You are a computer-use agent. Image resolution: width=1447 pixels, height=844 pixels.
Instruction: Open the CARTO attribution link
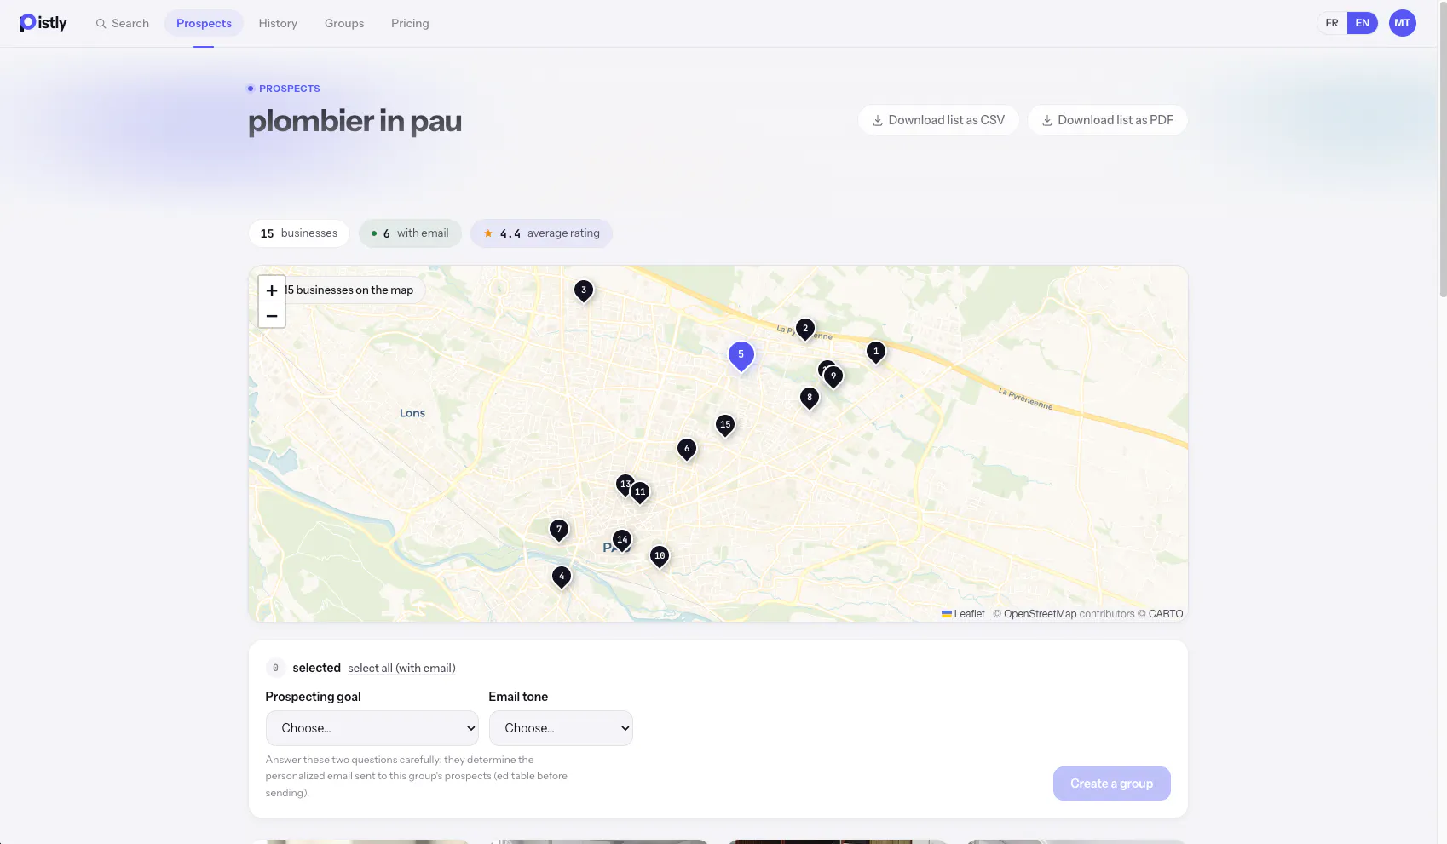click(1165, 614)
